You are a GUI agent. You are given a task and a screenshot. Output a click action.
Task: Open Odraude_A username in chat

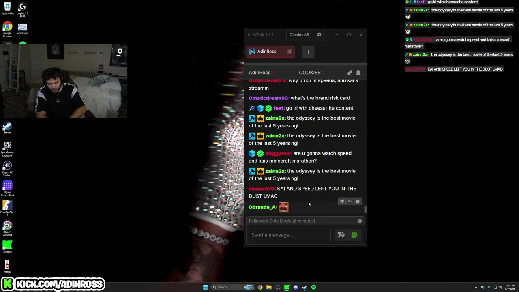pyautogui.click(x=263, y=207)
